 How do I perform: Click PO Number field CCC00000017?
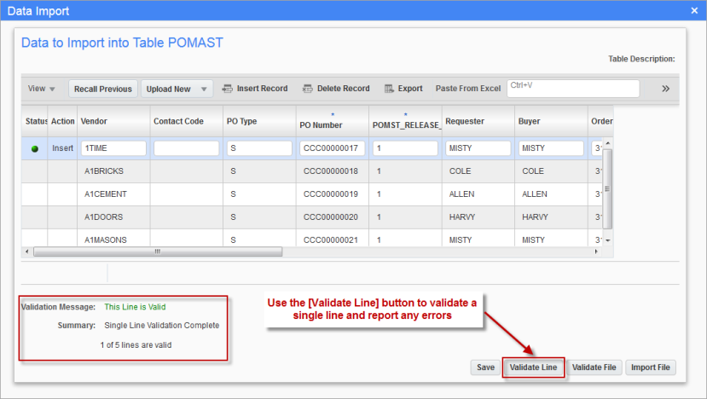tap(333, 148)
